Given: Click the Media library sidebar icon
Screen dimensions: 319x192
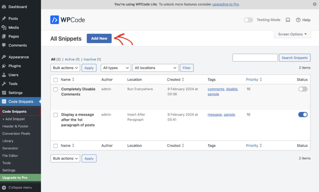Looking at the screenshot, I should click(x=4, y=28).
